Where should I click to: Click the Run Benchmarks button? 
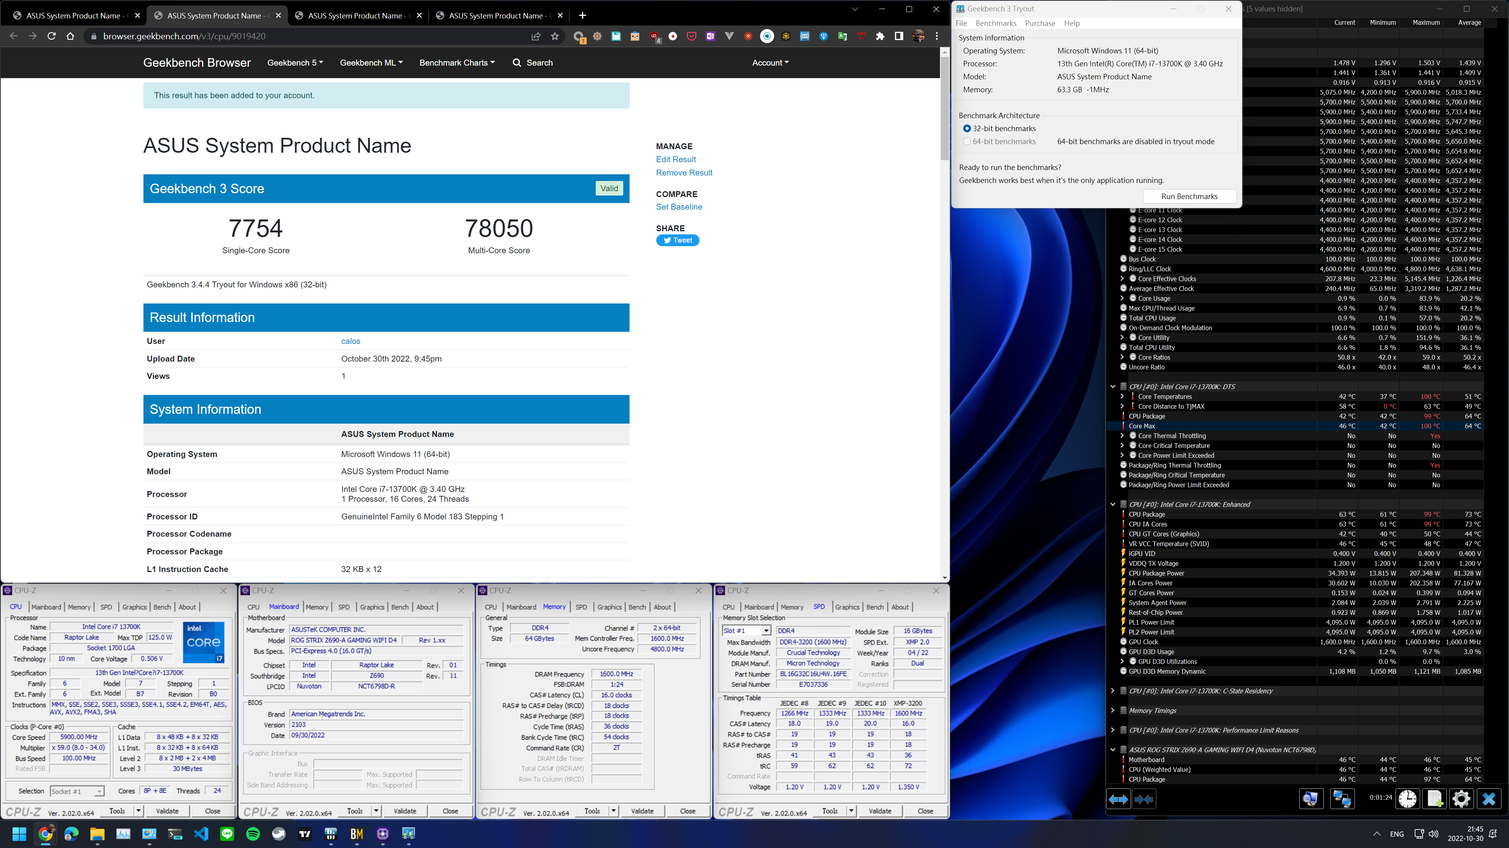point(1189,197)
